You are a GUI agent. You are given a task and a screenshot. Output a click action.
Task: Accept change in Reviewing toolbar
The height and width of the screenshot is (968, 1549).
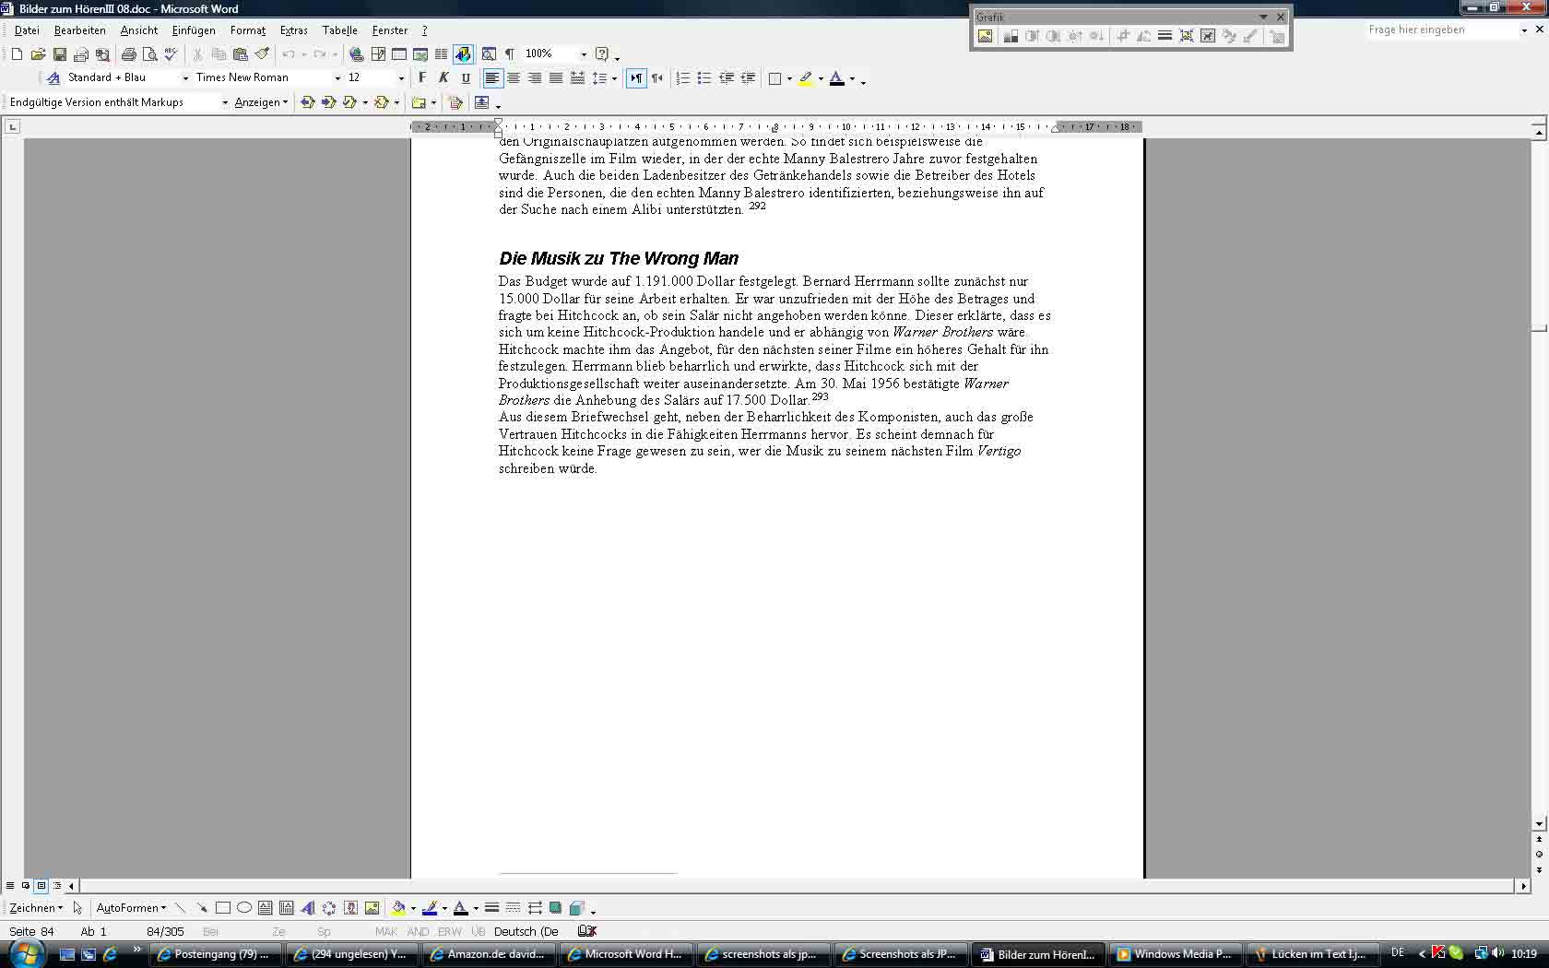click(x=349, y=102)
